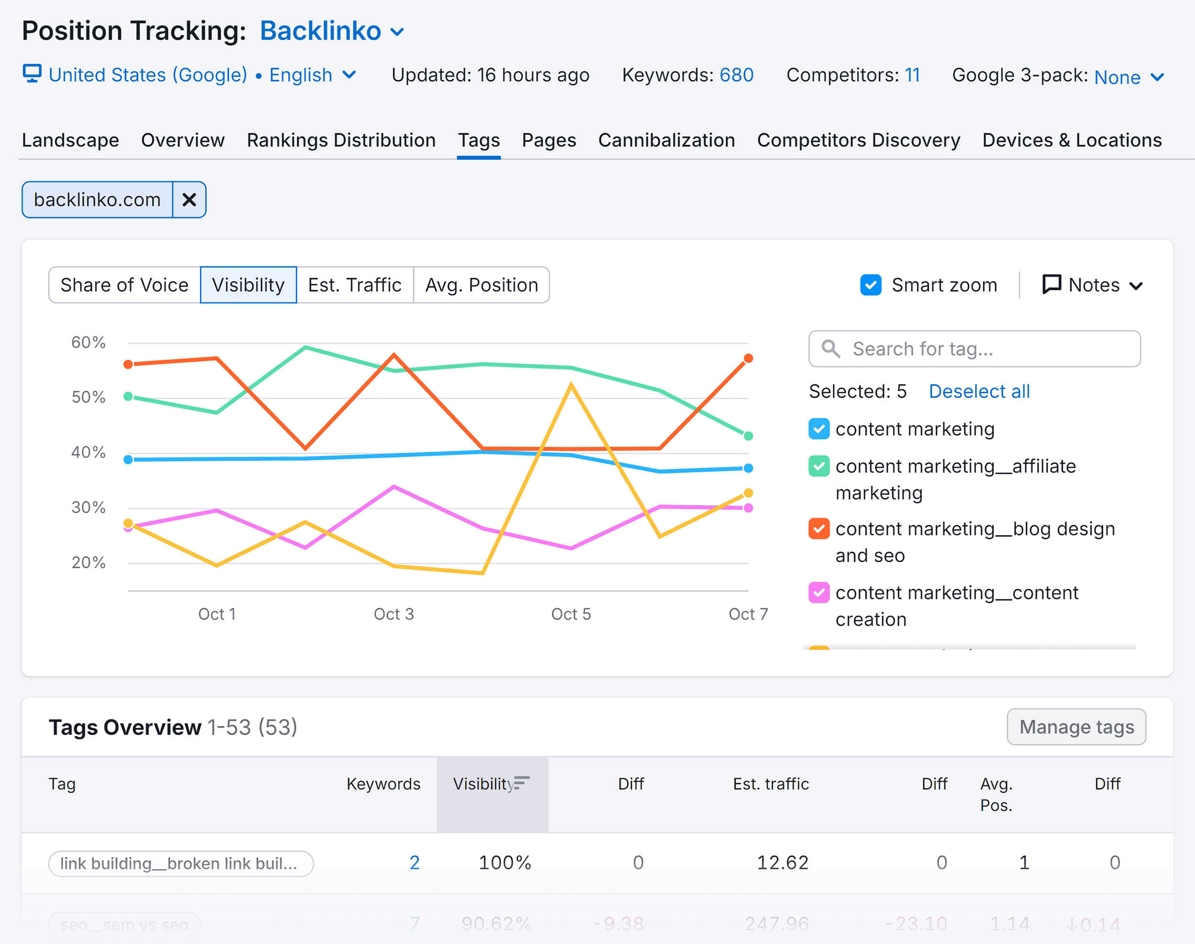This screenshot has height=944, width=1195.
Task: Open the Keywords 680 link
Action: (x=736, y=75)
